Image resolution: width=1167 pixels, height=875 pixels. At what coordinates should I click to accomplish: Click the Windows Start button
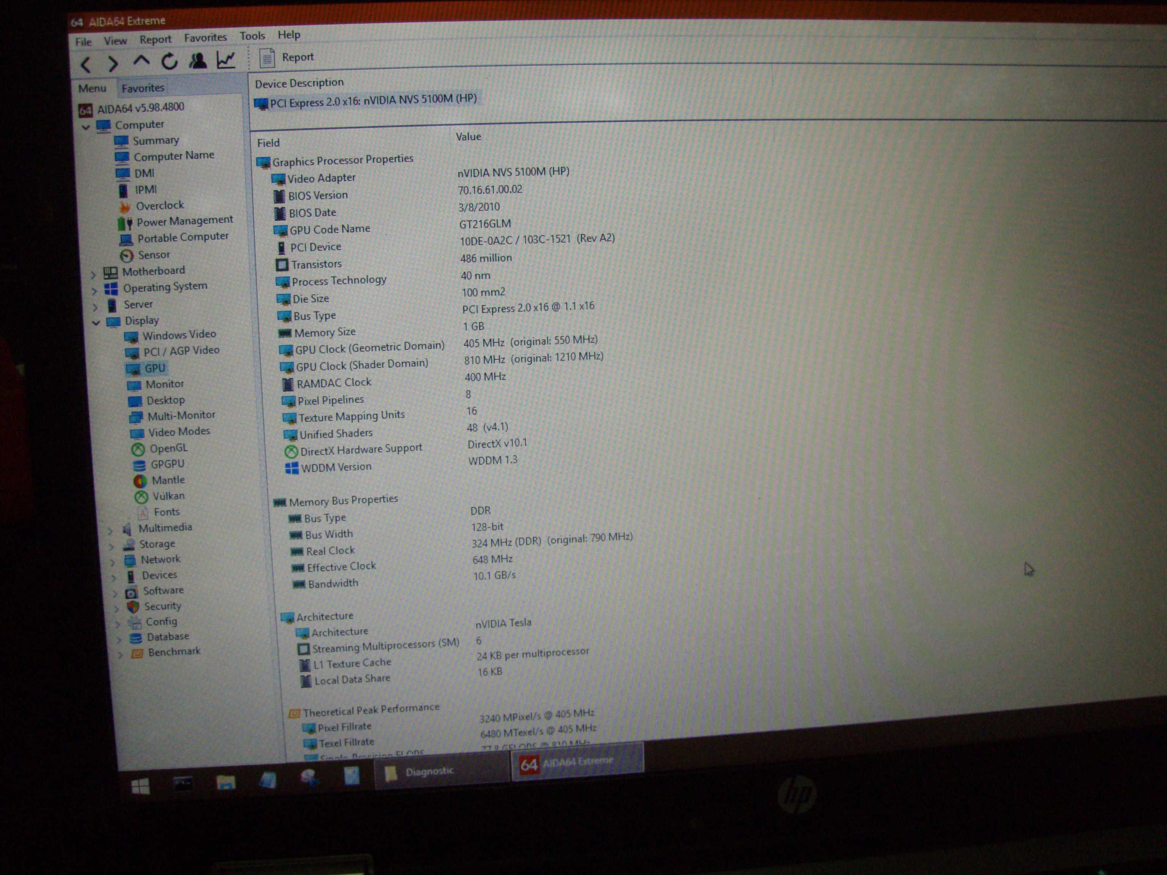click(140, 787)
